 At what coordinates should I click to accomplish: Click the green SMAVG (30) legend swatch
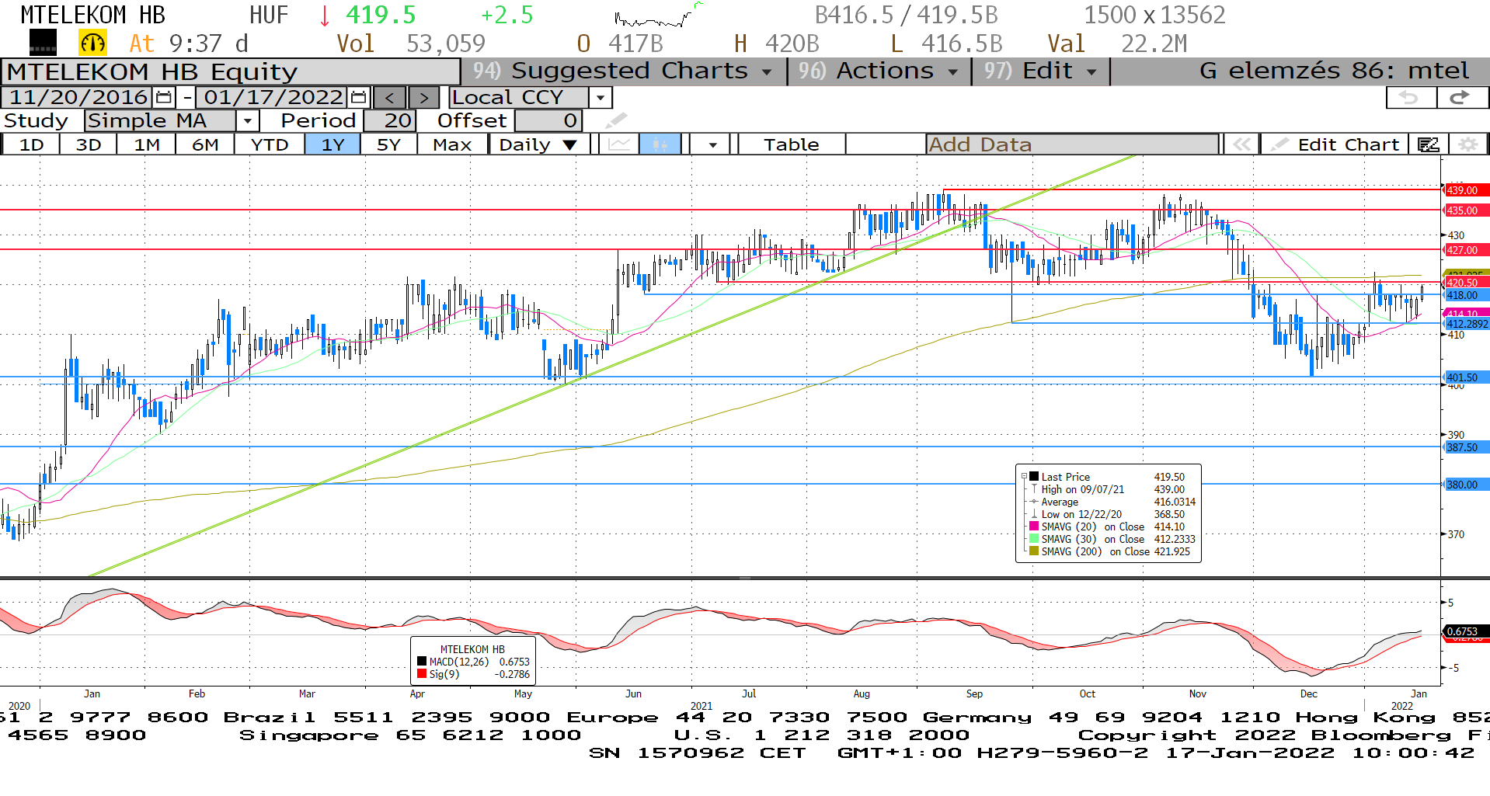click(1034, 539)
